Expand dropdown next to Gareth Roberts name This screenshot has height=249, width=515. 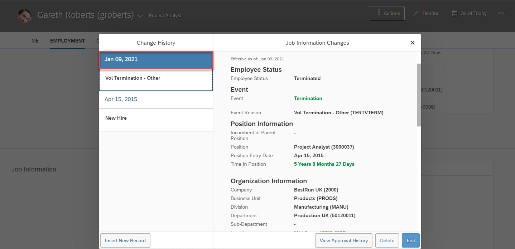click(x=140, y=16)
